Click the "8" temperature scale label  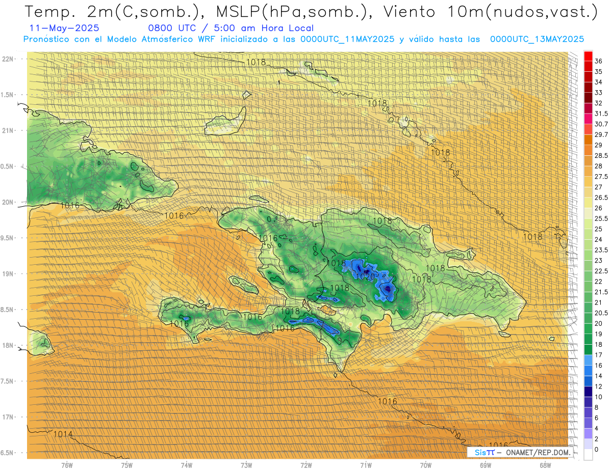597,407
